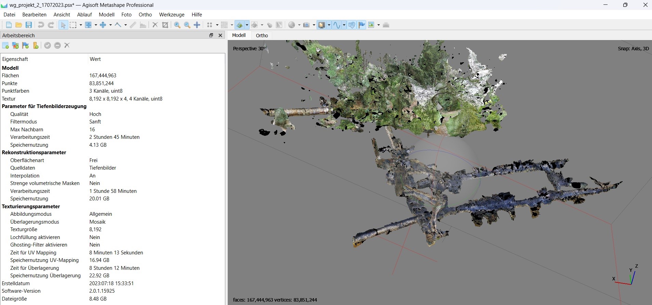Switch to the Ortho tab
This screenshot has height=305, width=652.
tap(262, 35)
